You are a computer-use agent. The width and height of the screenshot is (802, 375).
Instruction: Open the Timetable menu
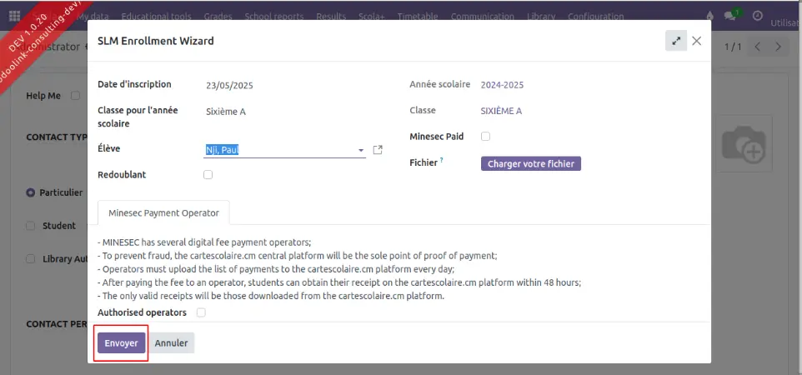click(x=416, y=17)
